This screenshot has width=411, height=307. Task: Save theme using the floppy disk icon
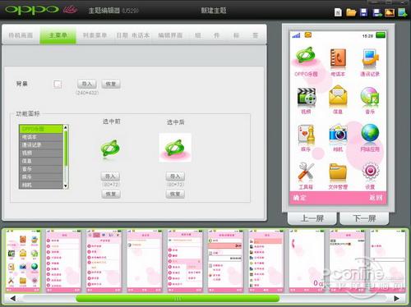pyautogui.click(x=364, y=12)
